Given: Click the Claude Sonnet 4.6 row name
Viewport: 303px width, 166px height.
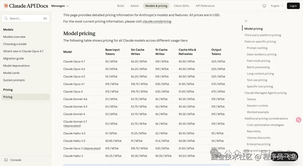Looking at the screenshot, I should click(75, 99).
